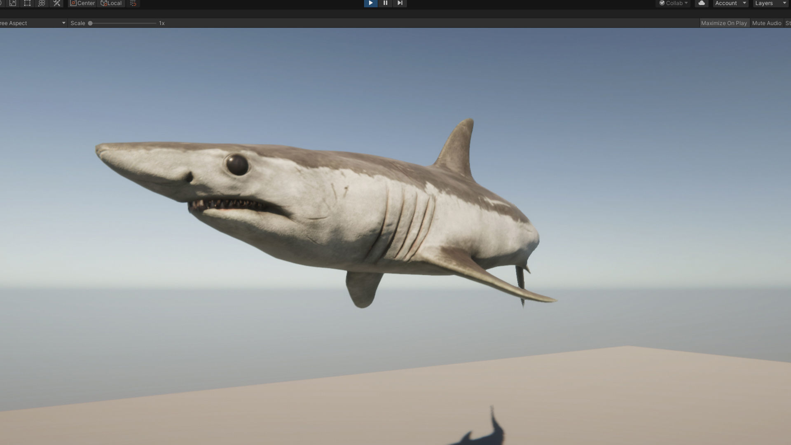Pause the game playback
The height and width of the screenshot is (445, 791).
click(385, 3)
